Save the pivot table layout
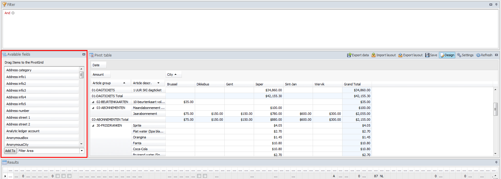The width and height of the screenshot is (501, 179). pos(431,55)
